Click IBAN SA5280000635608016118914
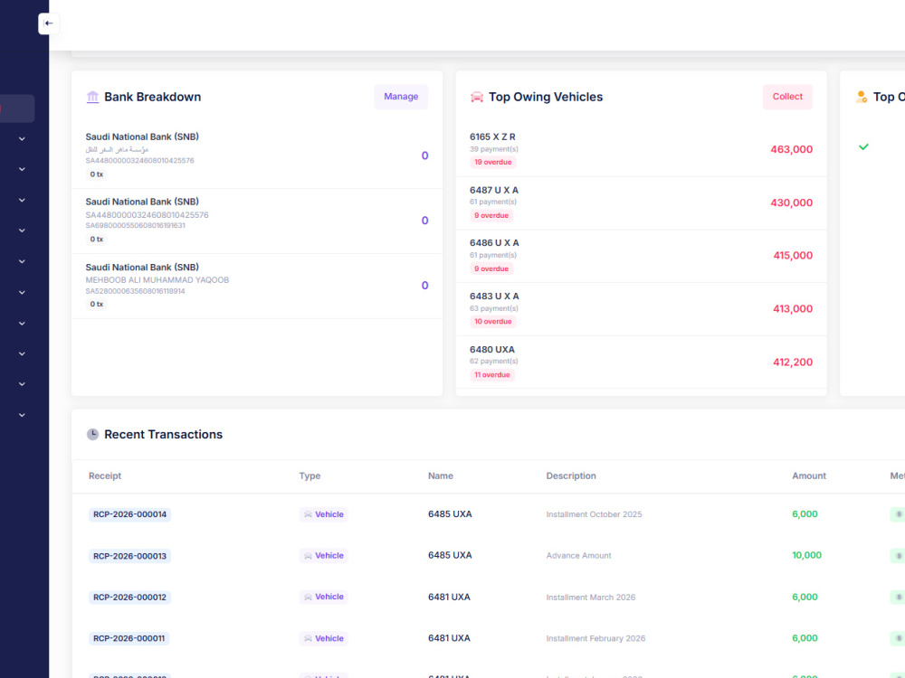This screenshot has height=678, width=905. 135,291
